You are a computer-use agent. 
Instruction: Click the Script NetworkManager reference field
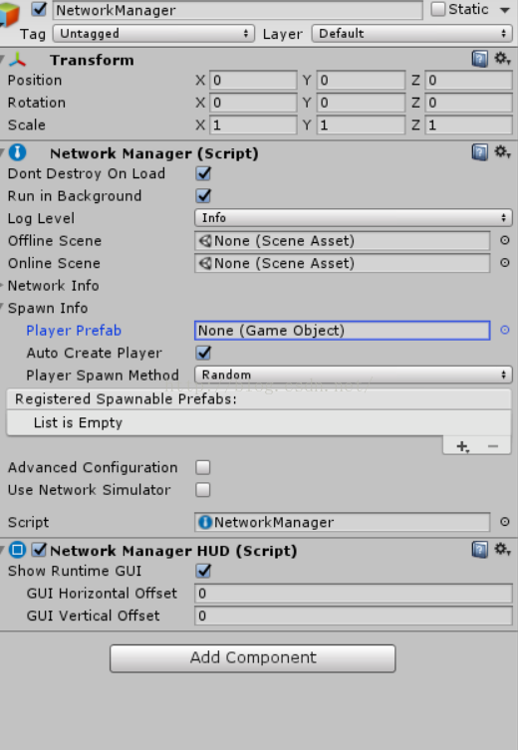342,522
